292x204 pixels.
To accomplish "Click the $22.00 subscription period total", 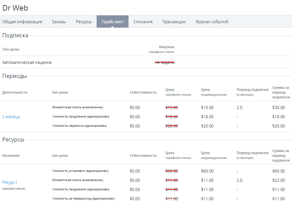I will coord(278,180).
